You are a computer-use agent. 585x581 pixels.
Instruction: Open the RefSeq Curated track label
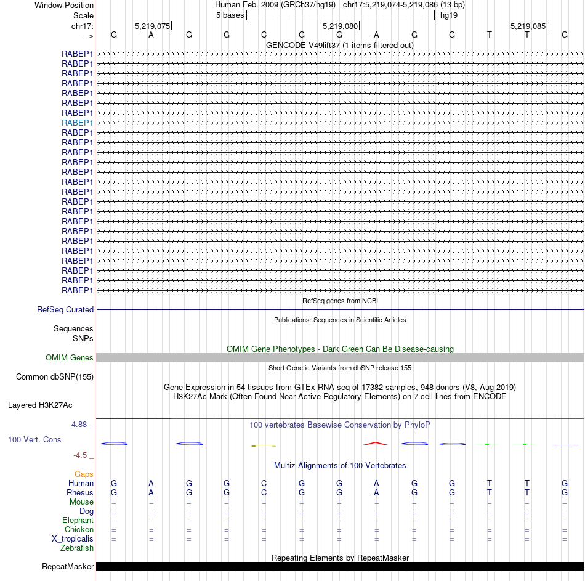(x=65, y=309)
